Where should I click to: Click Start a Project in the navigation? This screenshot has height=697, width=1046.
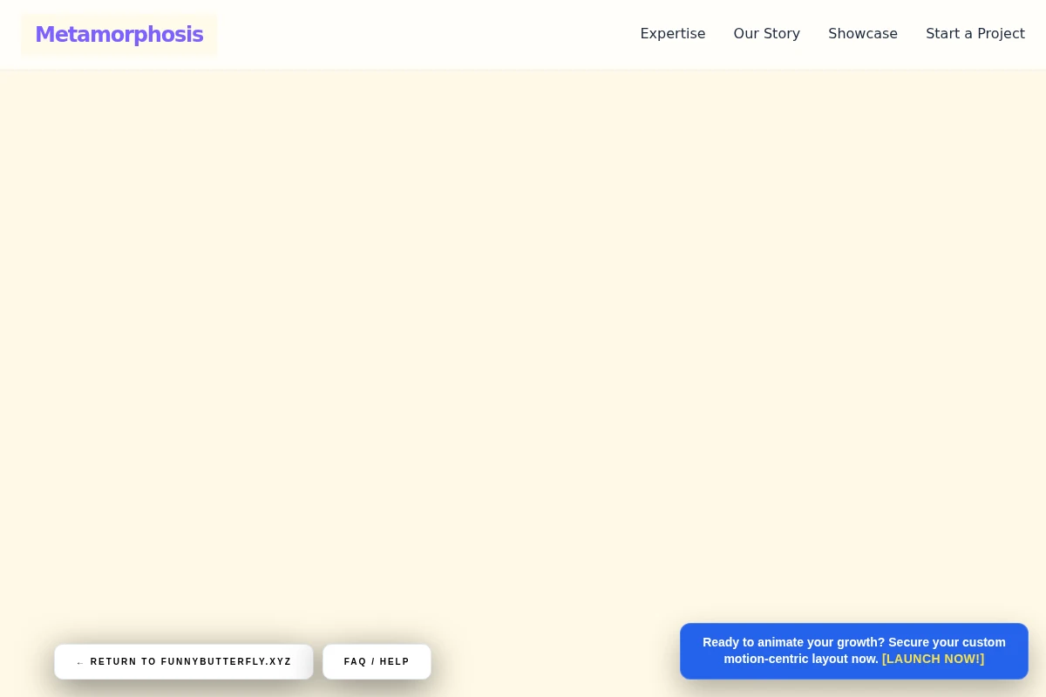pos(975,34)
